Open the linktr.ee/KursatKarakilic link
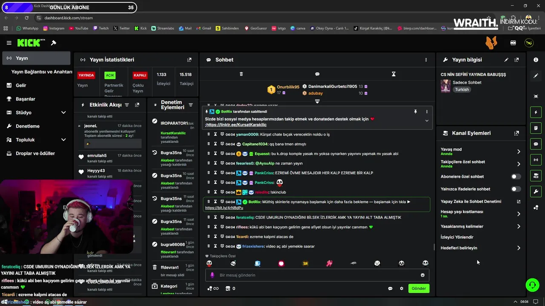Image resolution: width=545 pixels, height=306 pixels. pos(236,125)
